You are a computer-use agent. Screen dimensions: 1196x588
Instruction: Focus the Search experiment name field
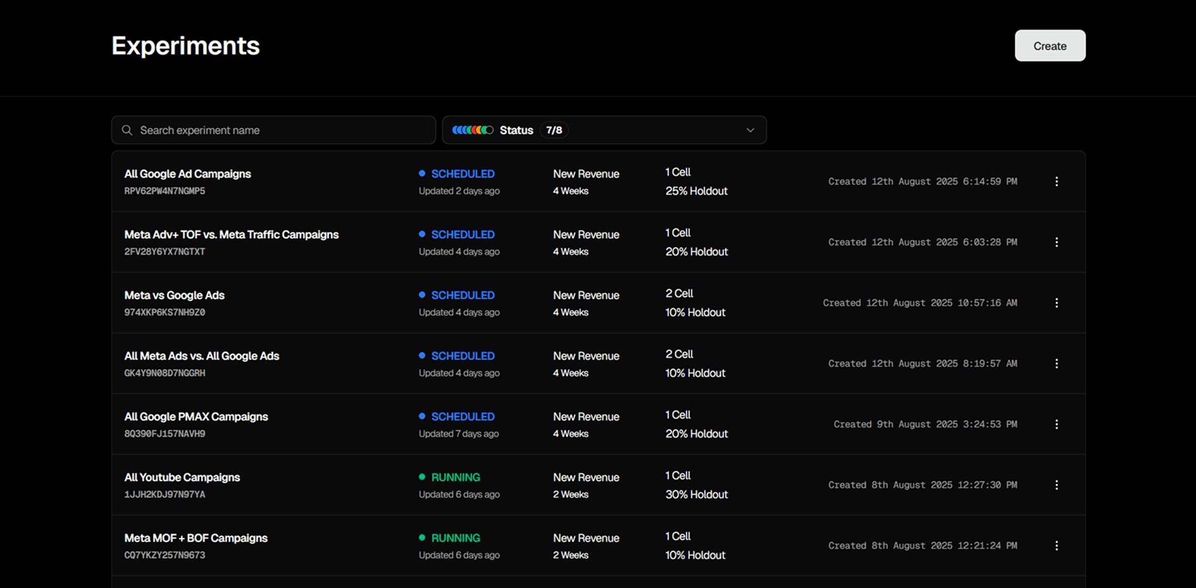(x=273, y=130)
